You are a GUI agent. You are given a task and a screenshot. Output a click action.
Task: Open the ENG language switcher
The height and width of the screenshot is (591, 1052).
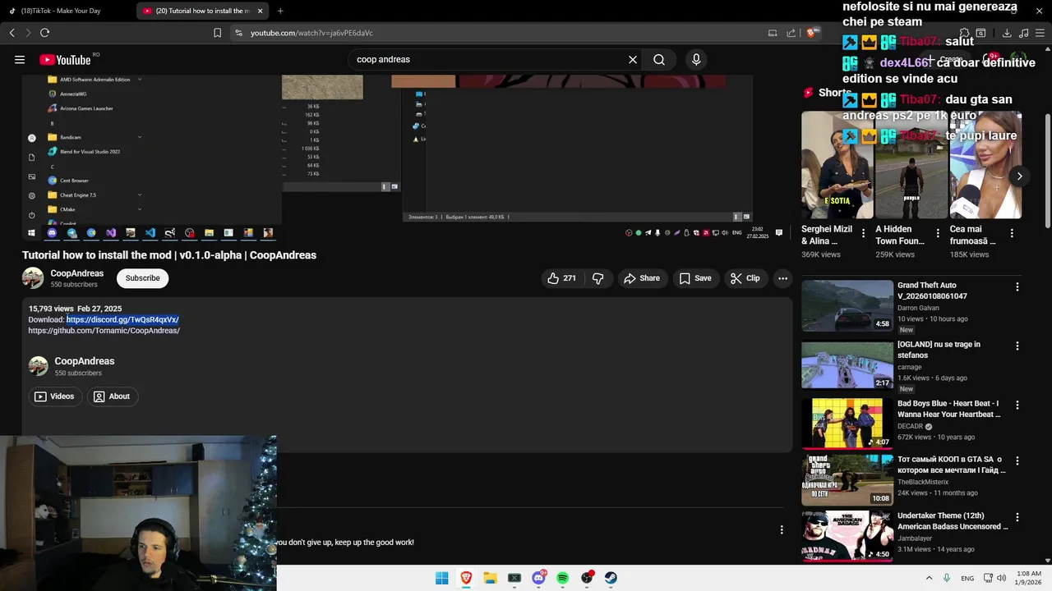pyautogui.click(x=967, y=578)
